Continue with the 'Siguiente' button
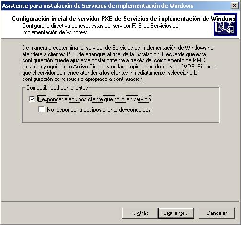This screenshot has height=225, width=241. pyautogui.click(x=176, y=213)
